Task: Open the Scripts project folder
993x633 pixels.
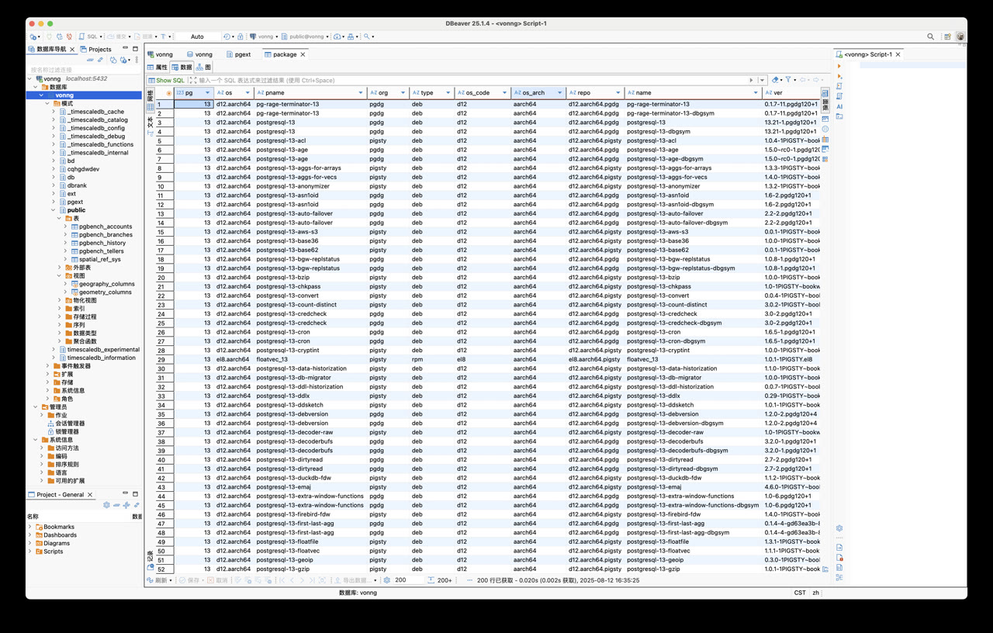Action: [53, 552]
